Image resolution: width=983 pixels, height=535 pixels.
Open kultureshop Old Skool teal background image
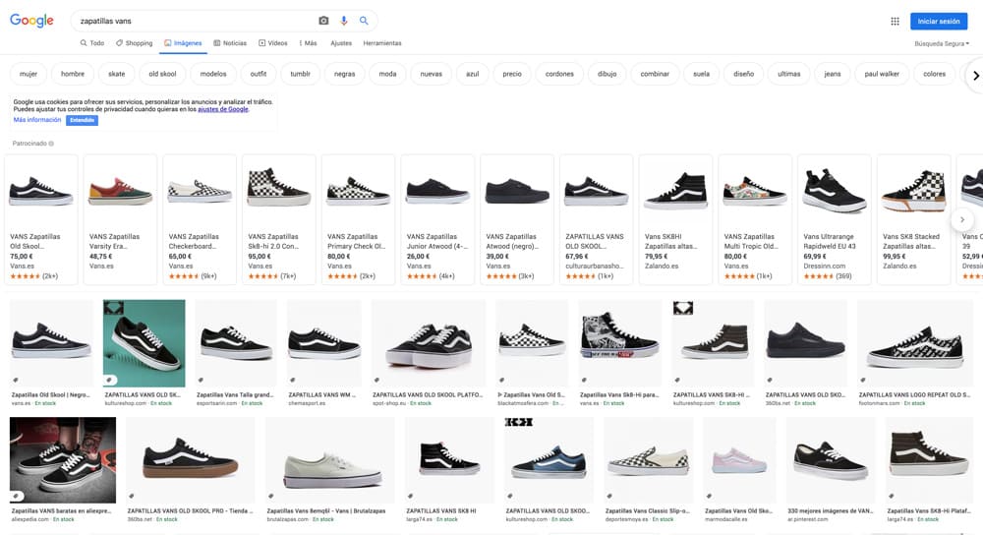[x=145, y=343]
